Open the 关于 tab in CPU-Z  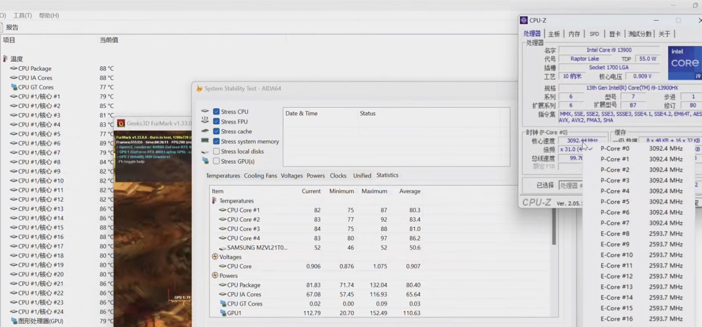[x=664, y=34]
